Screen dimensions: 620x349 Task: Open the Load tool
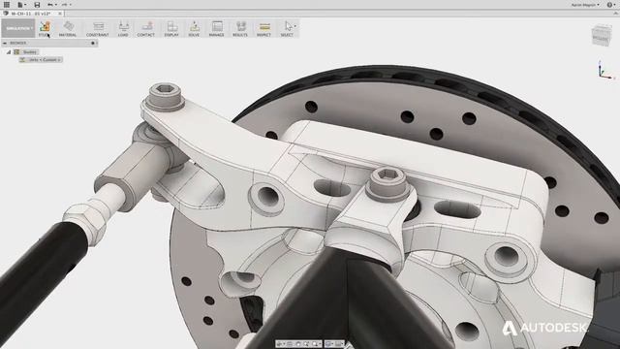point(123,28)
